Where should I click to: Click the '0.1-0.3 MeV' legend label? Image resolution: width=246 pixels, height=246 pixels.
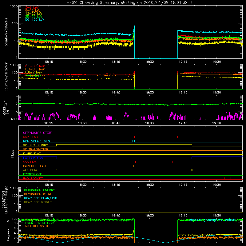click(x=35, y=66)
